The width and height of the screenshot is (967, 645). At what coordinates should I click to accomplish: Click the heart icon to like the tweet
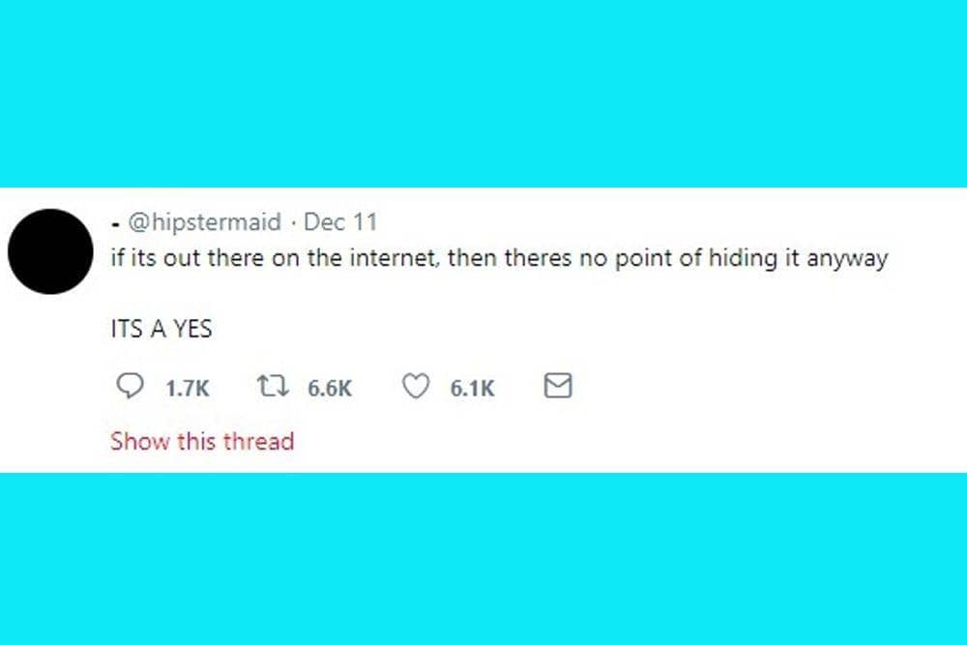415,386
